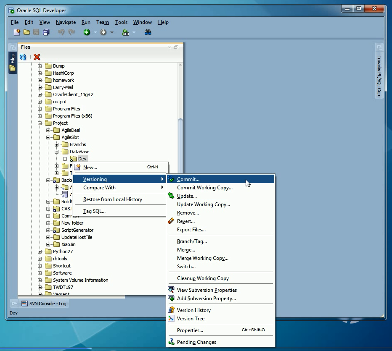Restore the Files panel via its restore icon
Viewport: 392px width, 351px height.
(176, 47)
